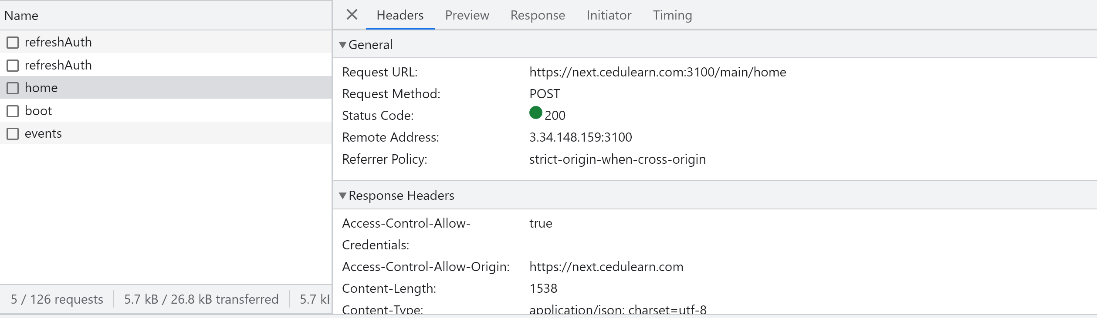Click the Request URL value
The height and width of the screenshot is (318, 1097).
[658, 72]
